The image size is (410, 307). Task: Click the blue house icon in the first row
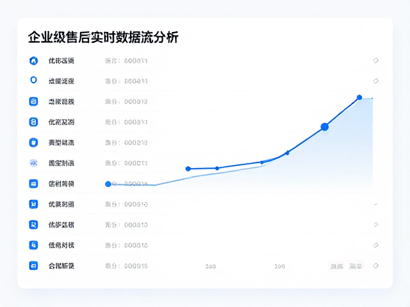33,61
